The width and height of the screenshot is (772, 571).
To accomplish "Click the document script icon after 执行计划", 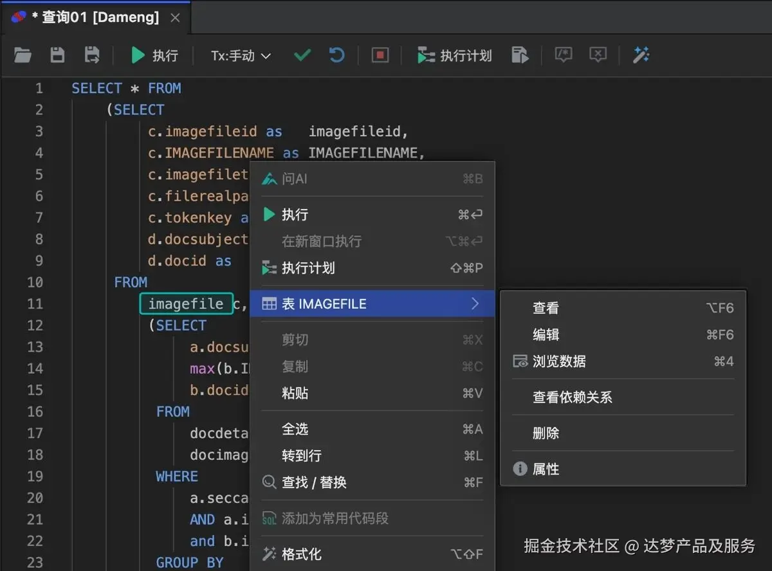I will click(520, 55).
